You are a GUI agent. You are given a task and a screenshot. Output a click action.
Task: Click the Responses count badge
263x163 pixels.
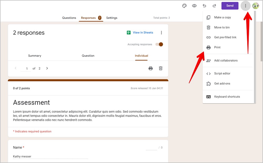click(100, 18)
